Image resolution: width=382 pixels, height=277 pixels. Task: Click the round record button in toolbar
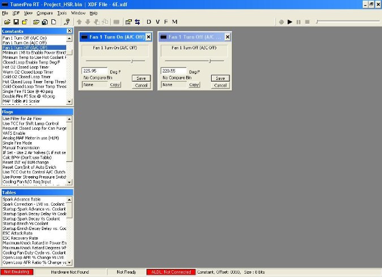281,22
